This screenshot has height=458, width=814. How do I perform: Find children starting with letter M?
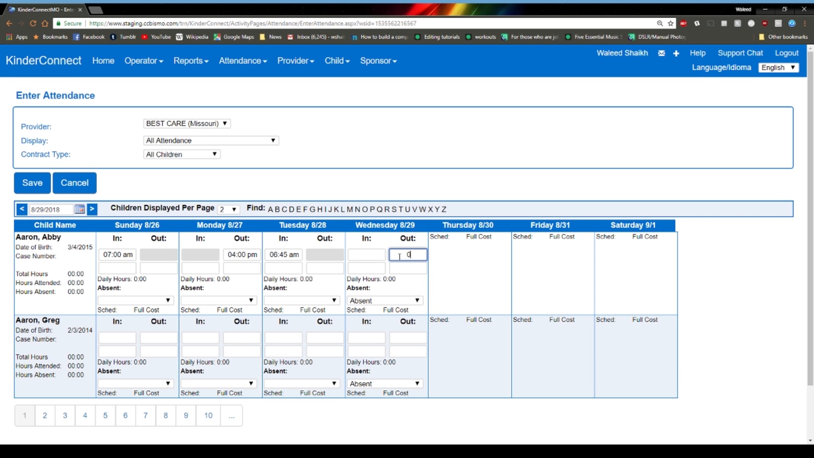tap(350, 209)
